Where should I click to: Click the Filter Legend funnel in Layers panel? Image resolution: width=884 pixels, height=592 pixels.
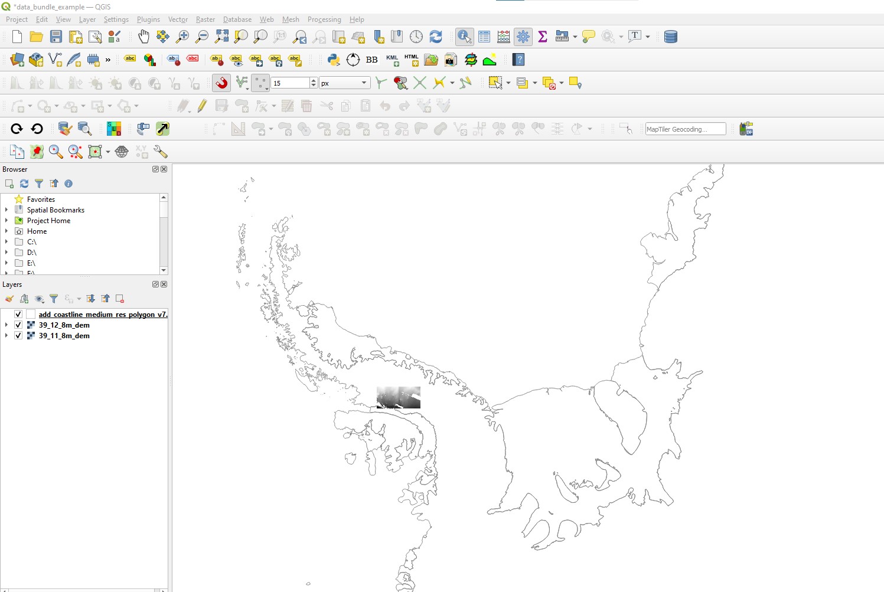[54, 299]
